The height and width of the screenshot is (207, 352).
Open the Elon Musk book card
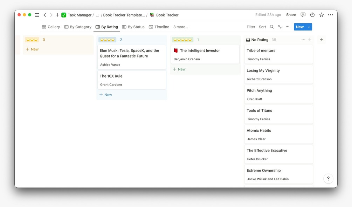(132, 57)
